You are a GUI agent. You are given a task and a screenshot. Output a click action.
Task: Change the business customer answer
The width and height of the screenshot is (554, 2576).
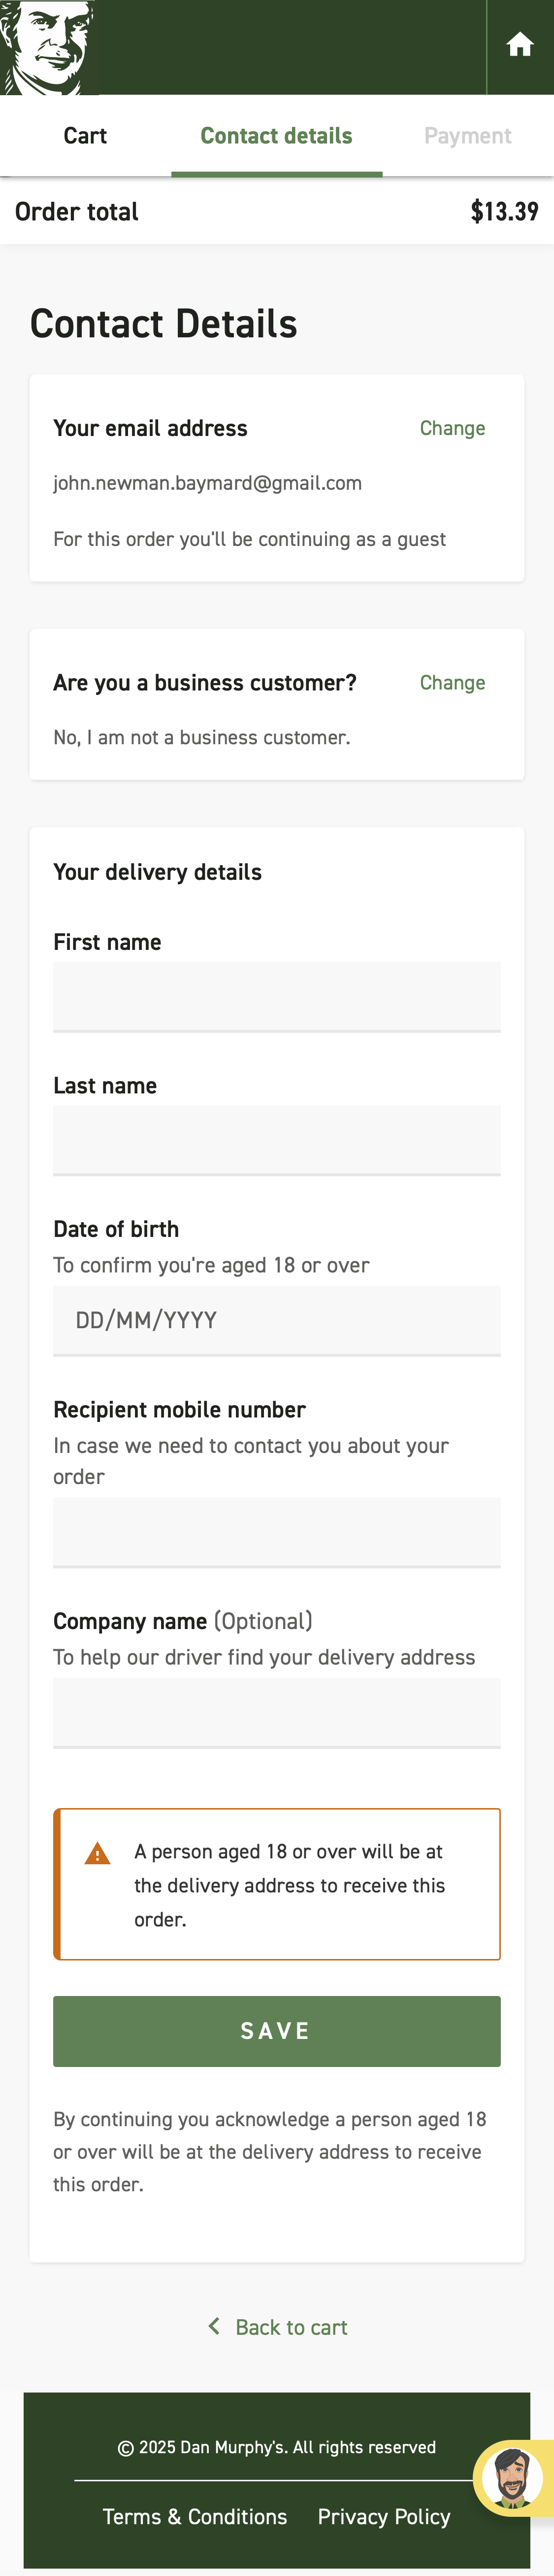pos(452,683)
